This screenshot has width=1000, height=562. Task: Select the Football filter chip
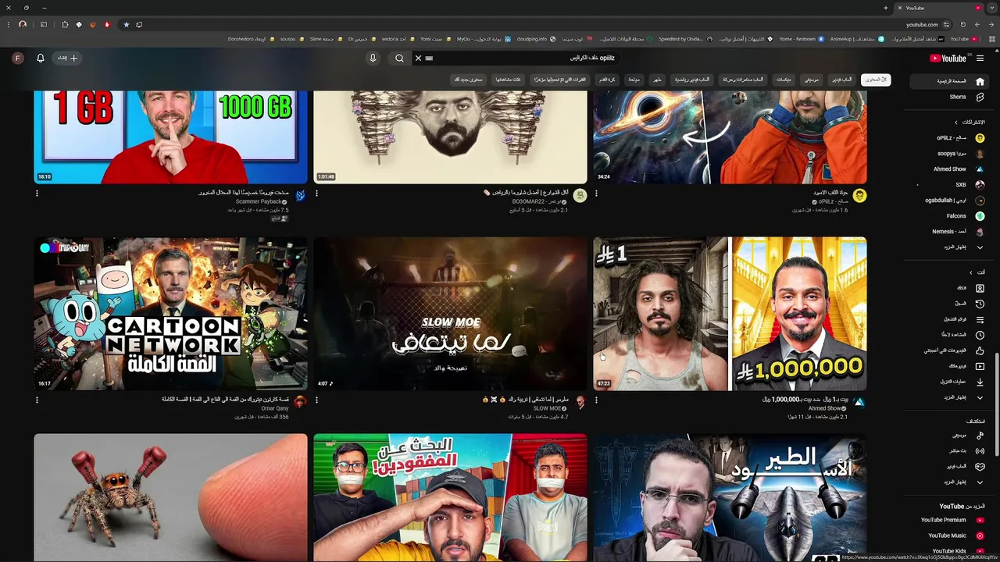607,80
